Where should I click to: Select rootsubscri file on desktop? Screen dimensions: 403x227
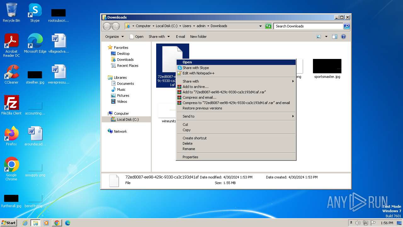[x=59, y=15]
